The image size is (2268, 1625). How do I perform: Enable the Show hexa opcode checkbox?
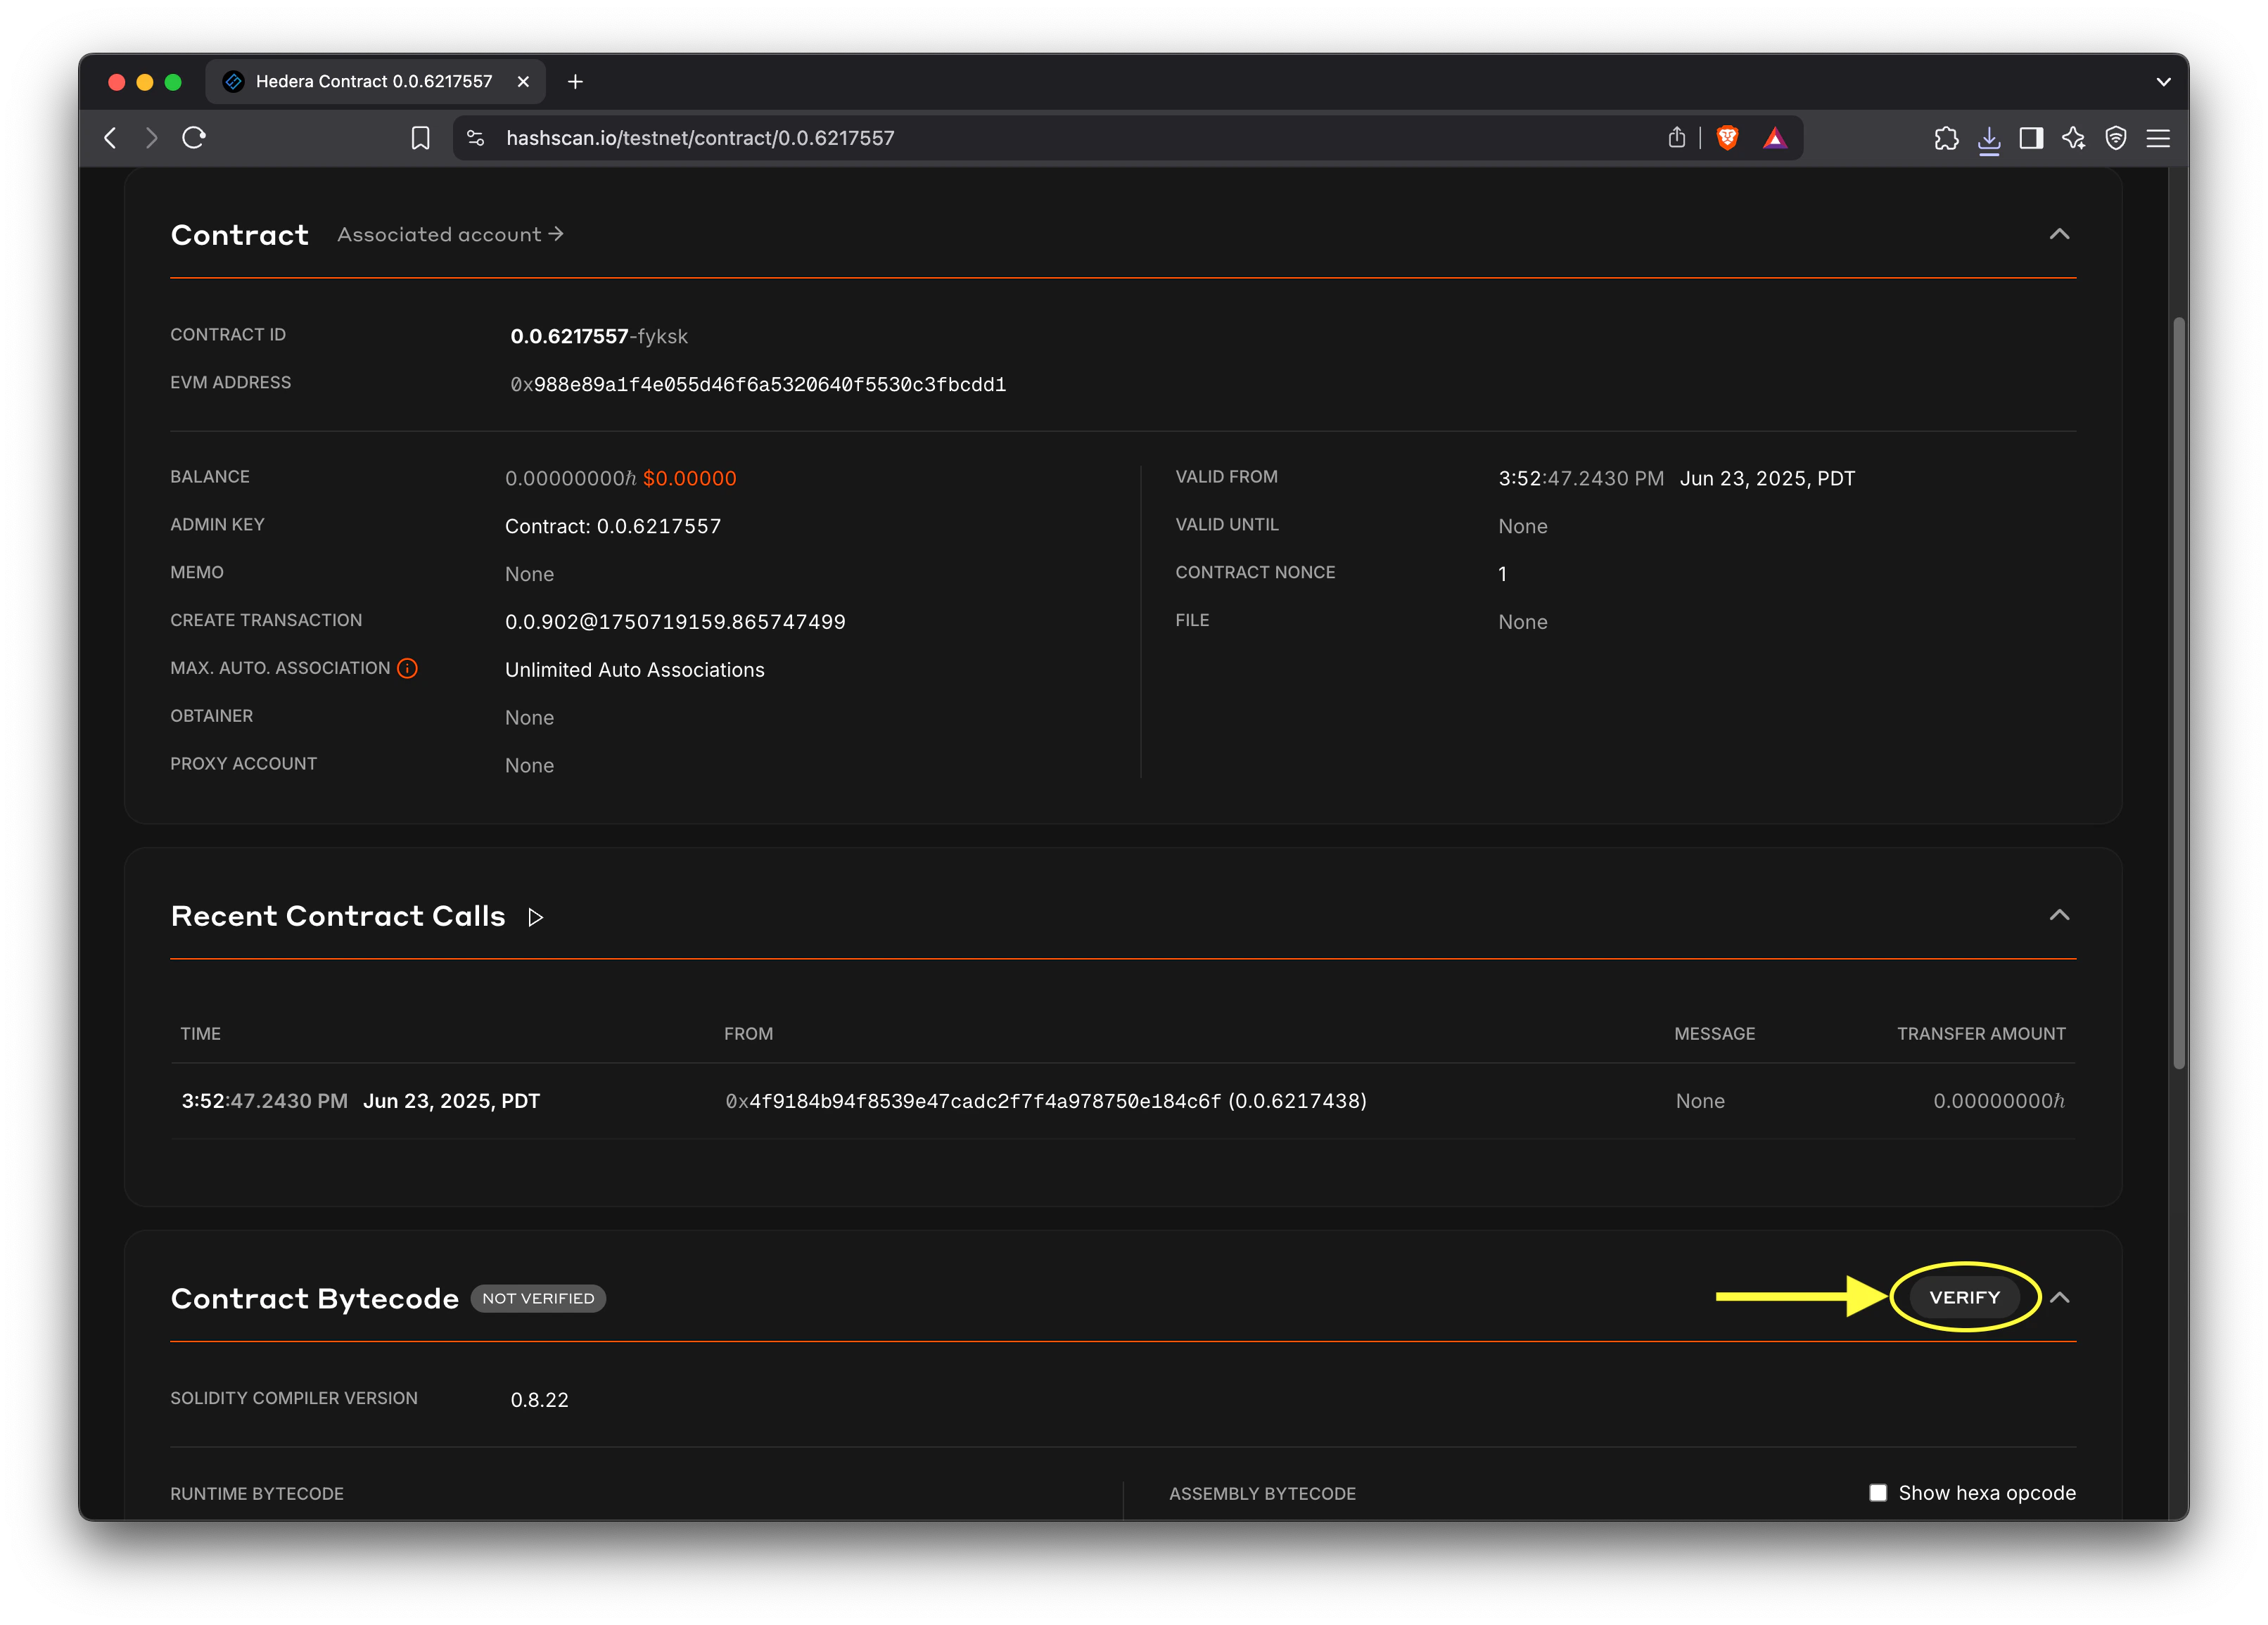[x=1878, y=1492]
